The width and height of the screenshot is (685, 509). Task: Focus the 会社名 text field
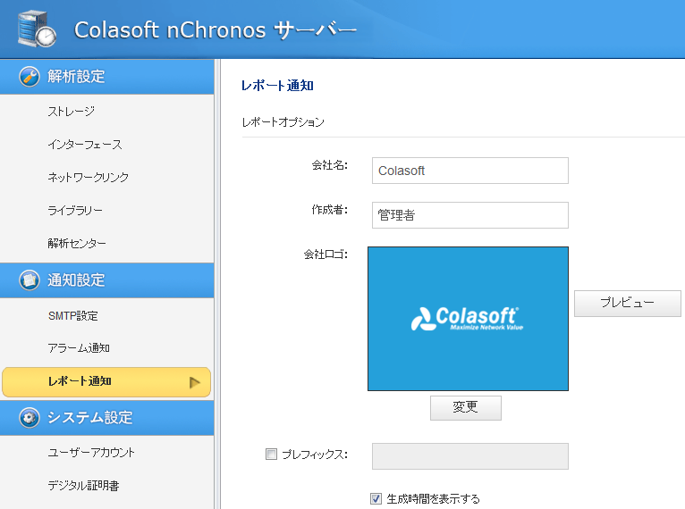coord(469,171)
